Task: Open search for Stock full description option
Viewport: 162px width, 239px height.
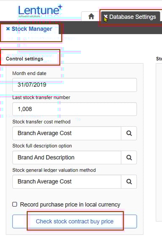Action: (x=129, y=157)
